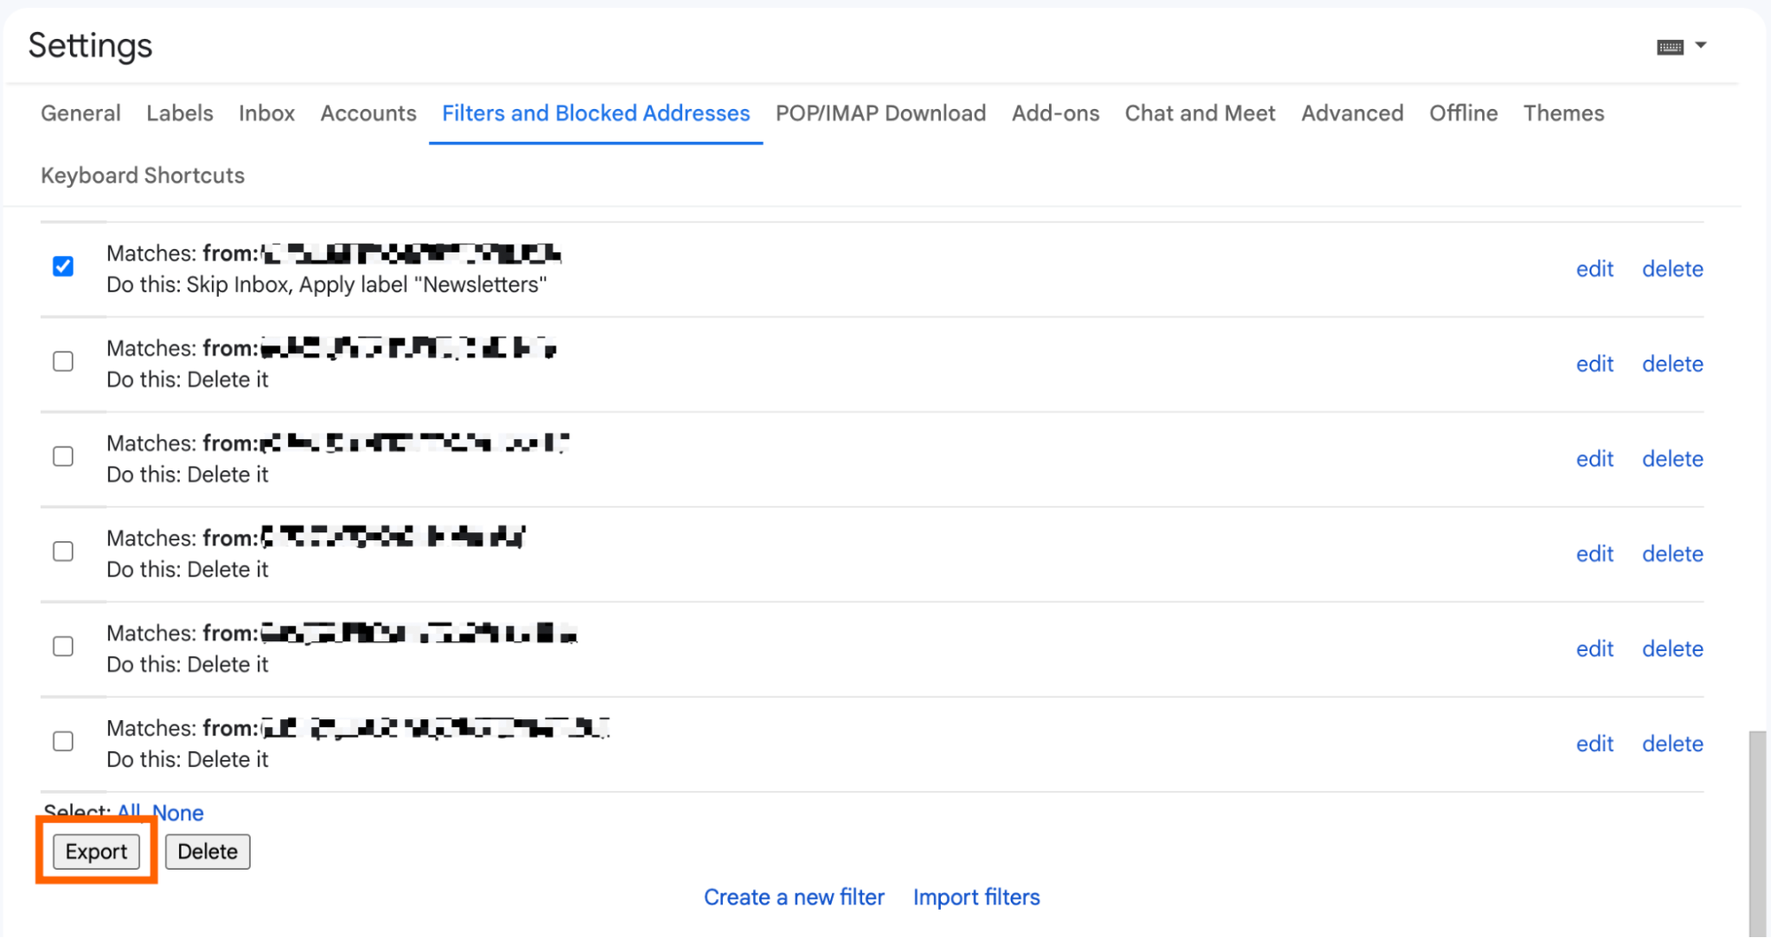Edit the fifth filter in list
Screen dimensions: 1771x938
tap(1595, 648)
